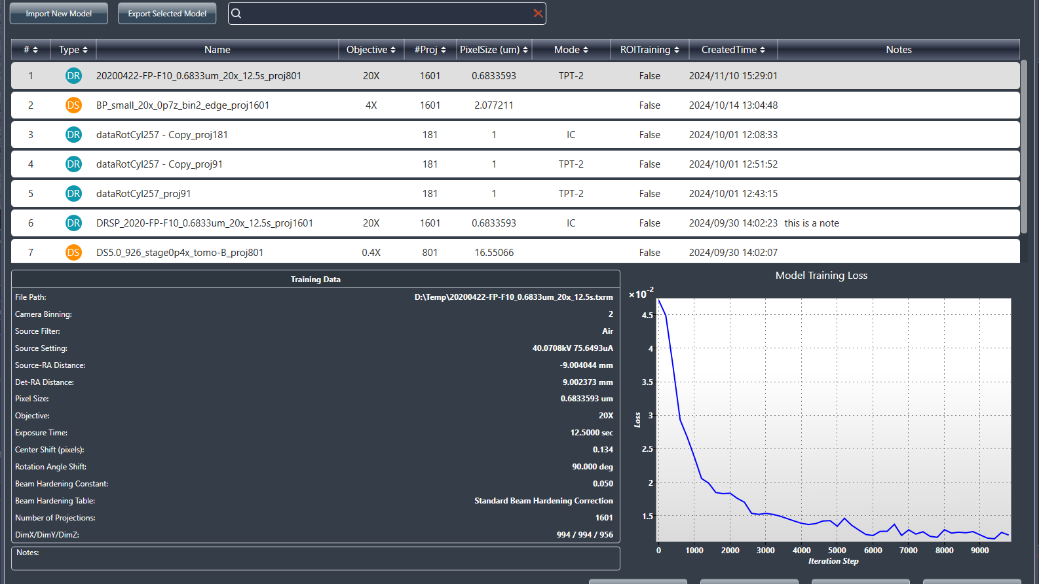Click pixel size value 16.55066
Viewport: 1039px width, 584px height.
click(494, 253)
